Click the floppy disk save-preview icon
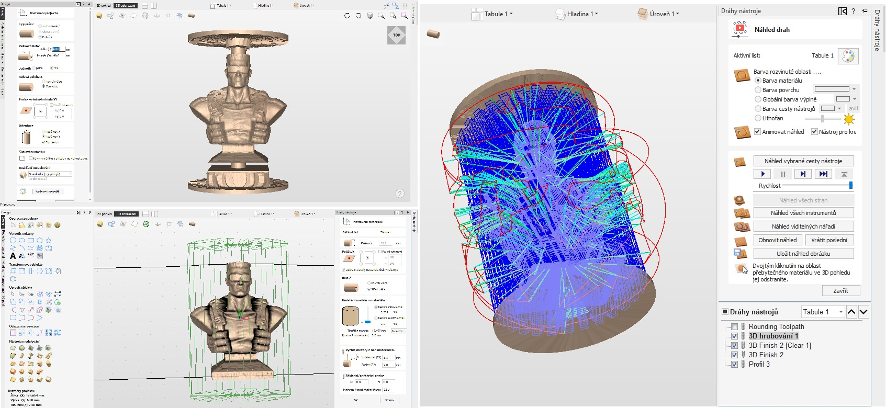This screenshot has width=886, height=408. pos(740,254)
